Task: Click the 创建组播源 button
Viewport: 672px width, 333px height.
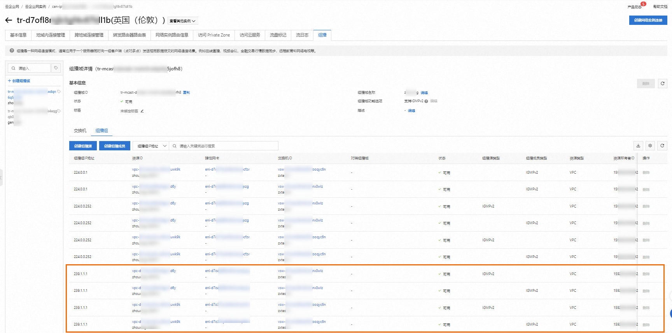Action: coord(83,146)
